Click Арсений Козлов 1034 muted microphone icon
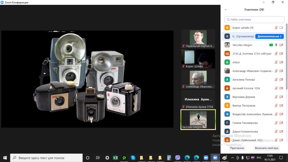This screenshot has height=162, width=288. pyautogui.click(x=276, y=88)
